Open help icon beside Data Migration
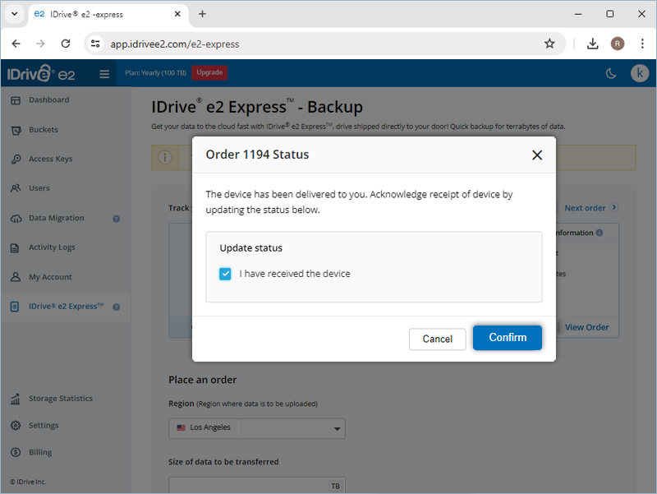Viewport: 657px width, 494px height. pyautogui.click(x=117, y=219)
